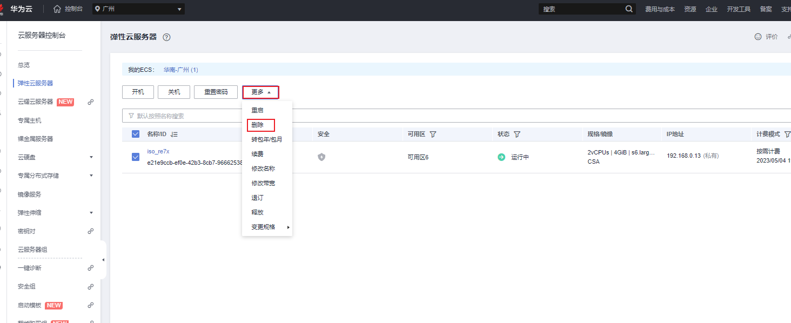The width and height of the screenshot is (791, 323).
Task: Click the security shield icon in the 安全 column
Action: (322, 157)
